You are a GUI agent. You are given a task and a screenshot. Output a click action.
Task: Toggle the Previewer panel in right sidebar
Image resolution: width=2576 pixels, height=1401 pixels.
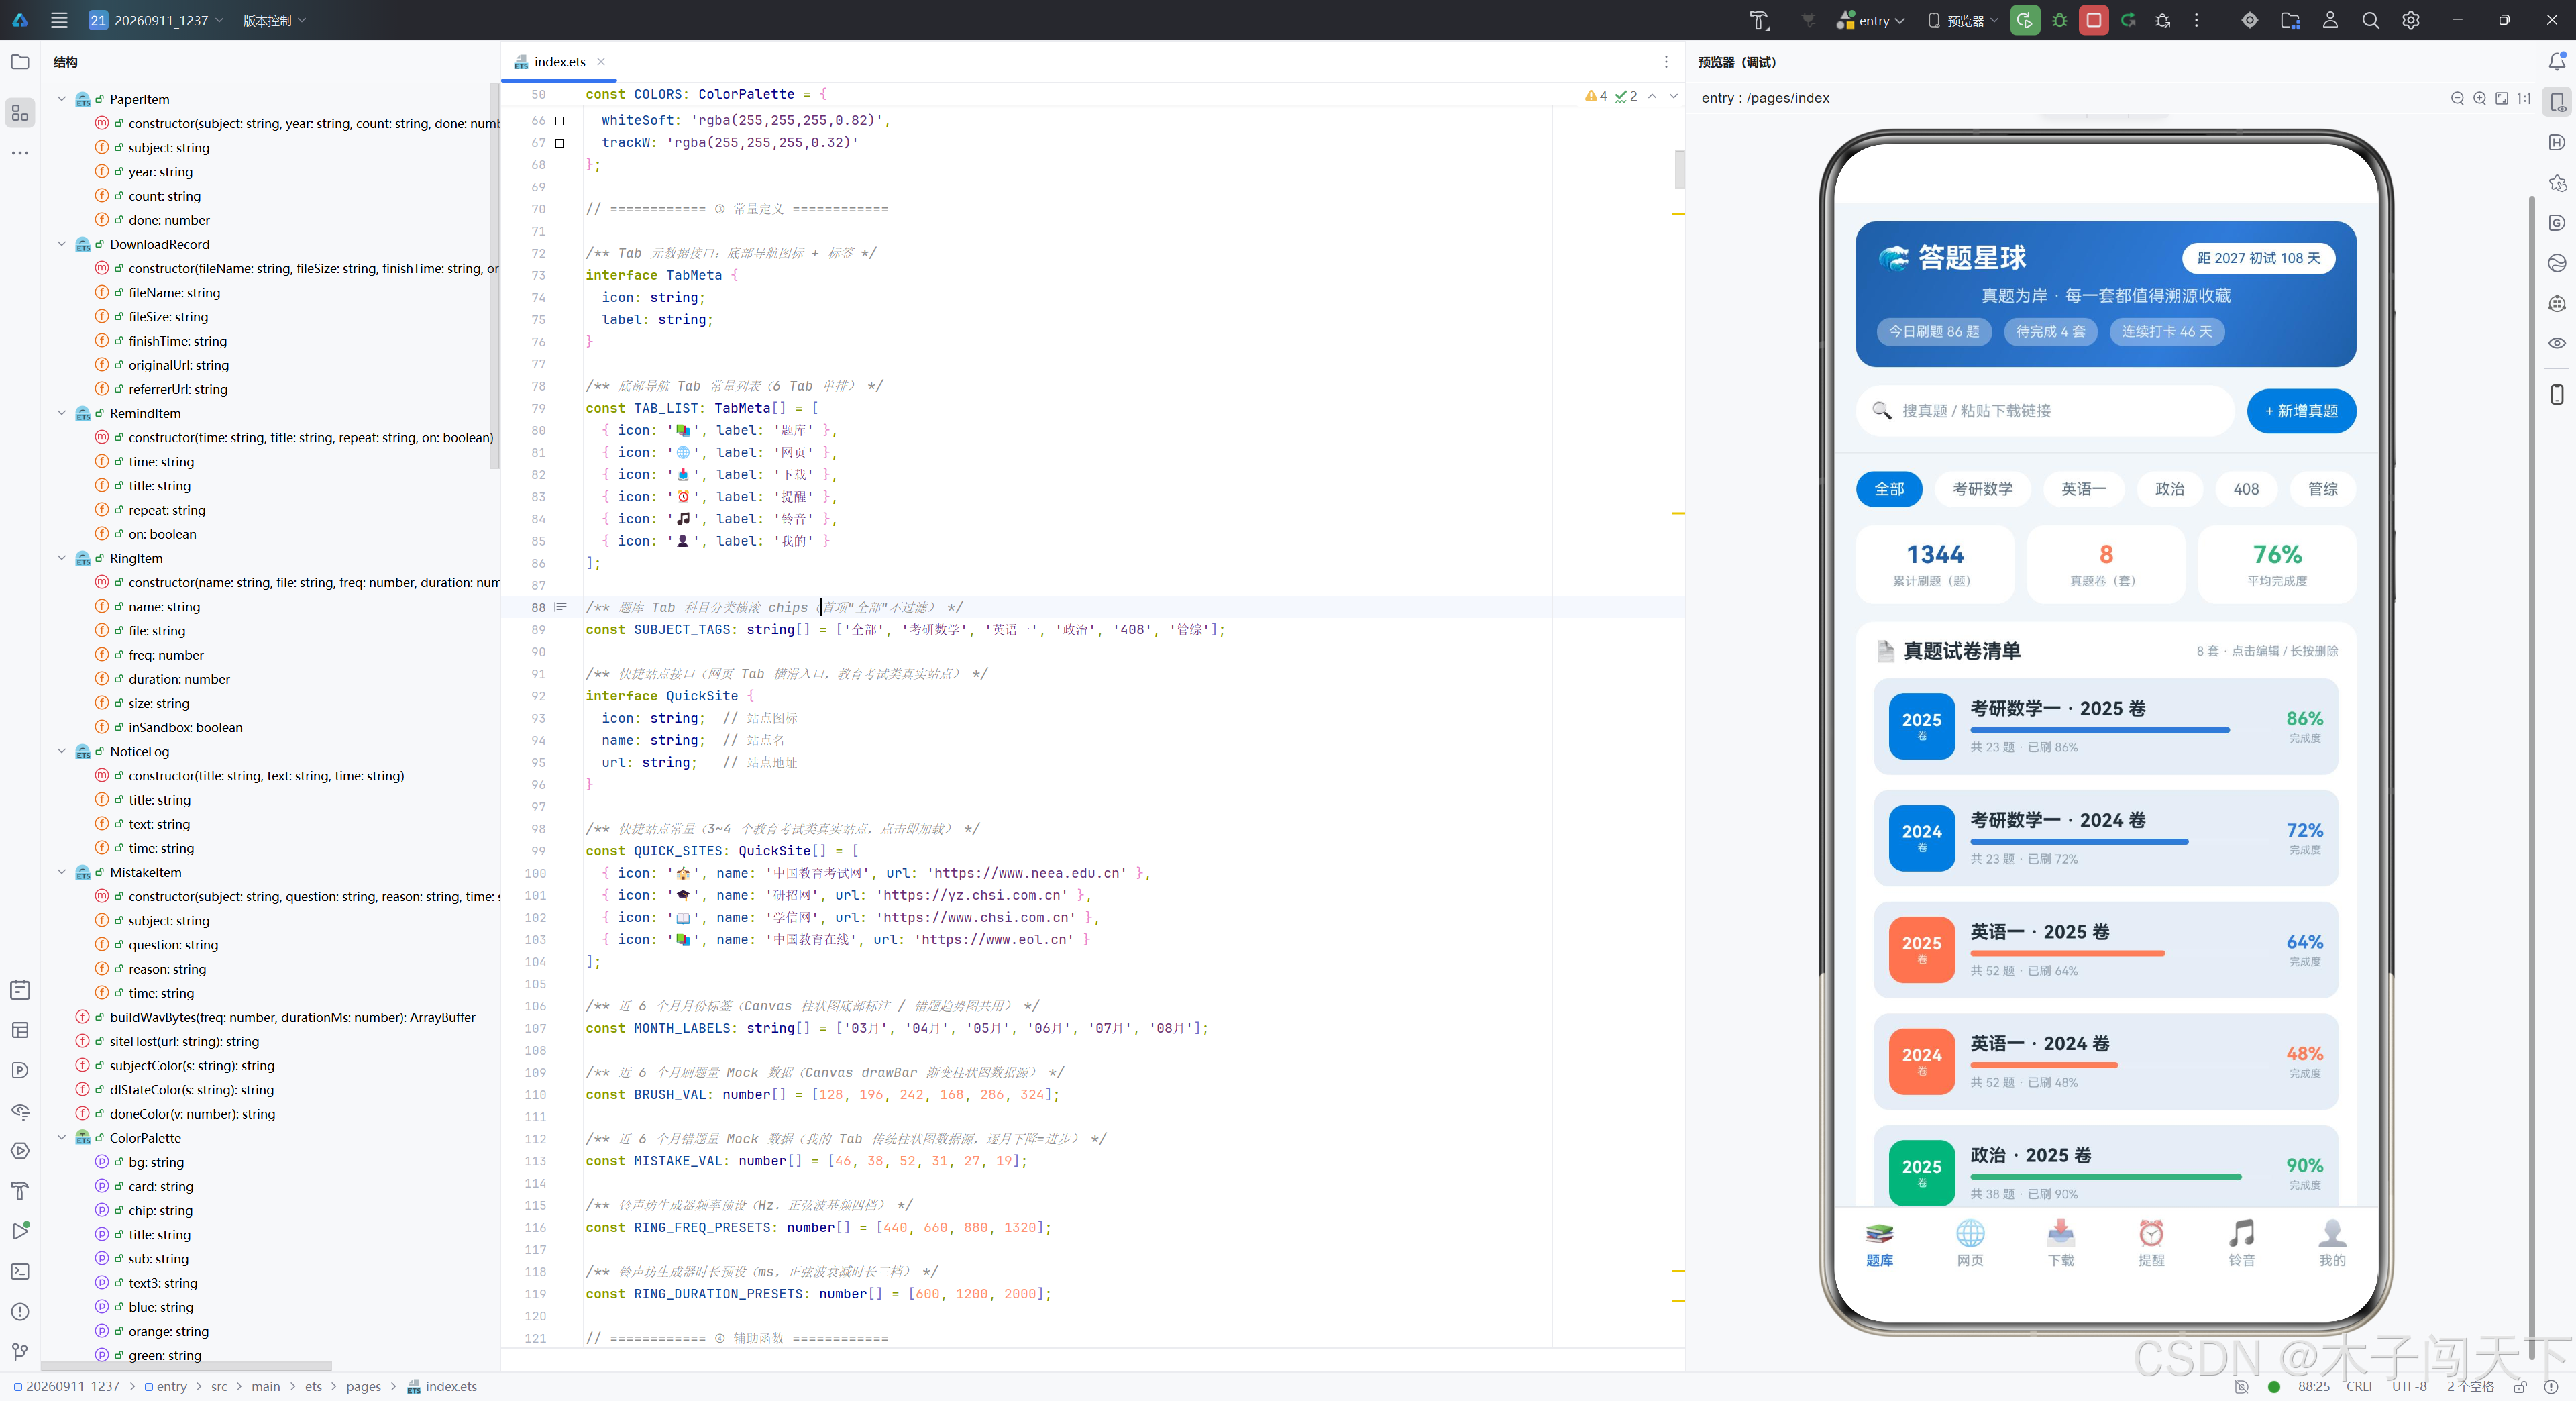point(2557,102)
